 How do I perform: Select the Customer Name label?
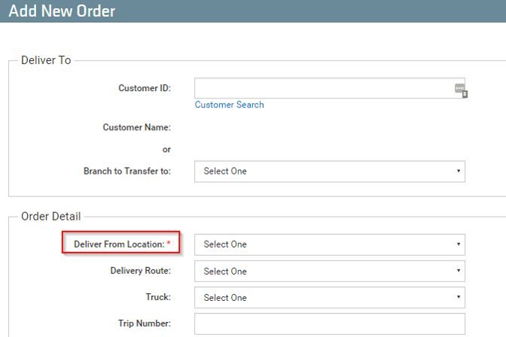coord(137,127)
